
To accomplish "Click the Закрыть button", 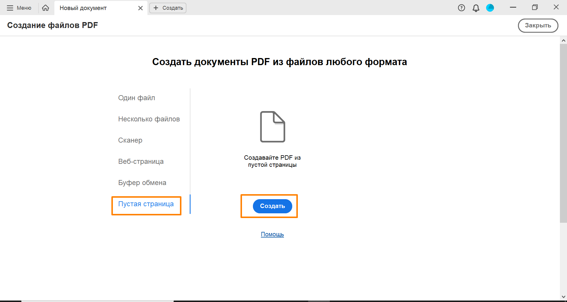I will pyautogui.click(x=538, y=26).
